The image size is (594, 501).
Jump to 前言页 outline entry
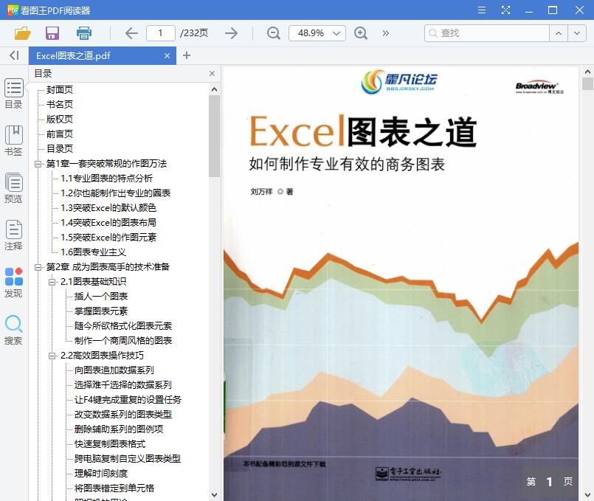(x=60, y=134)
